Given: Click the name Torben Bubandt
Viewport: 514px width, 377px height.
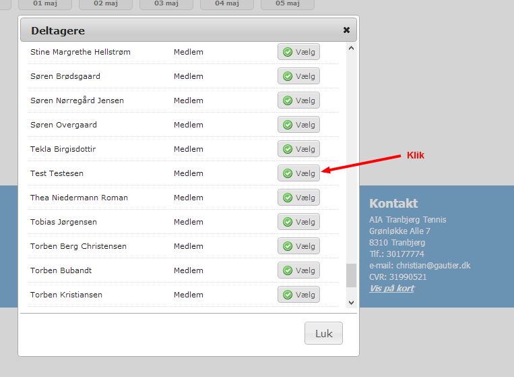Looking at the screenshot, I should pos(61,270).
